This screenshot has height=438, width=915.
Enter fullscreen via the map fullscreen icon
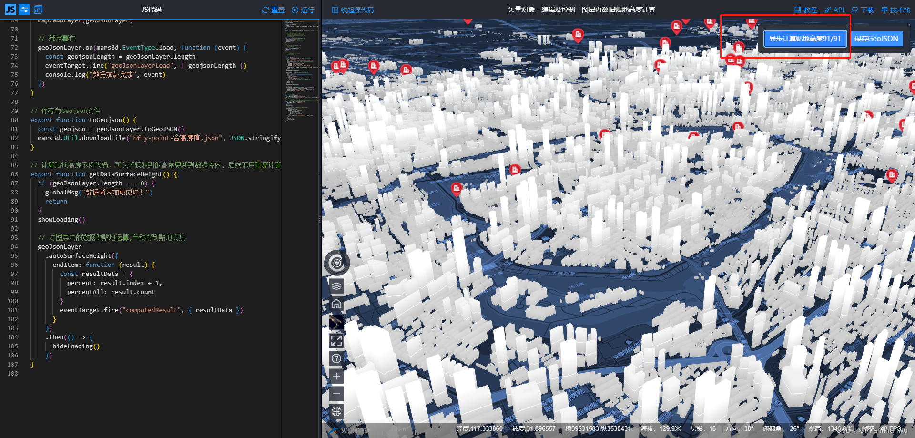click(x=336, y=340)
